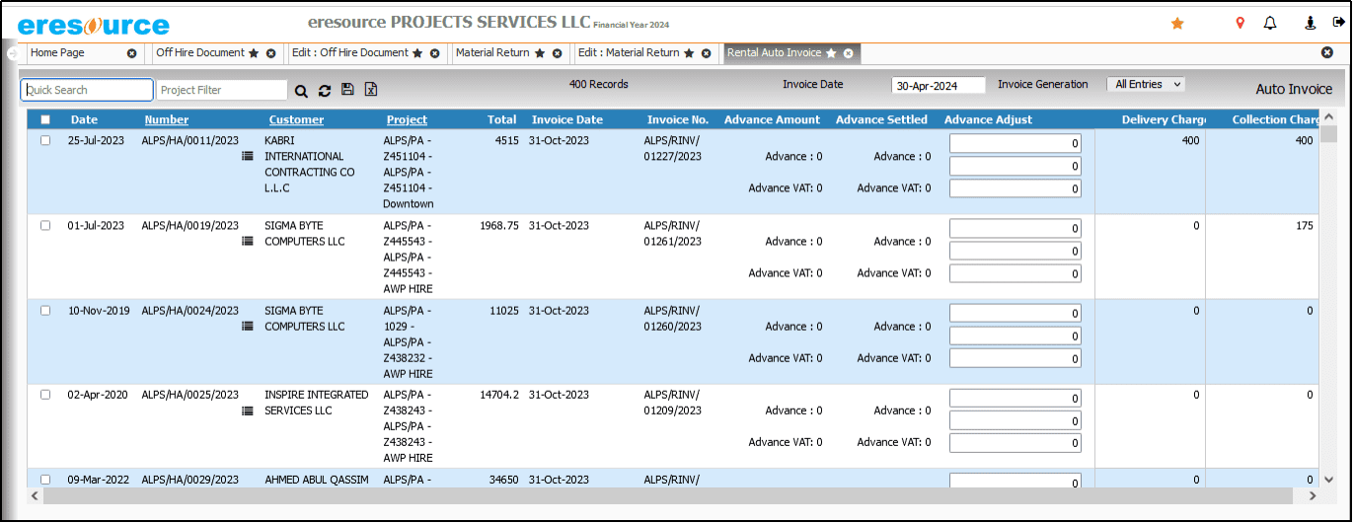Sort by the Customer column header
This screenshot has height=523, width=1354.
(296, 120)
